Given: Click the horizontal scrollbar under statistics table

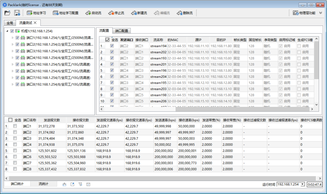Looking at the screenshot, I should tap(152, 178).
